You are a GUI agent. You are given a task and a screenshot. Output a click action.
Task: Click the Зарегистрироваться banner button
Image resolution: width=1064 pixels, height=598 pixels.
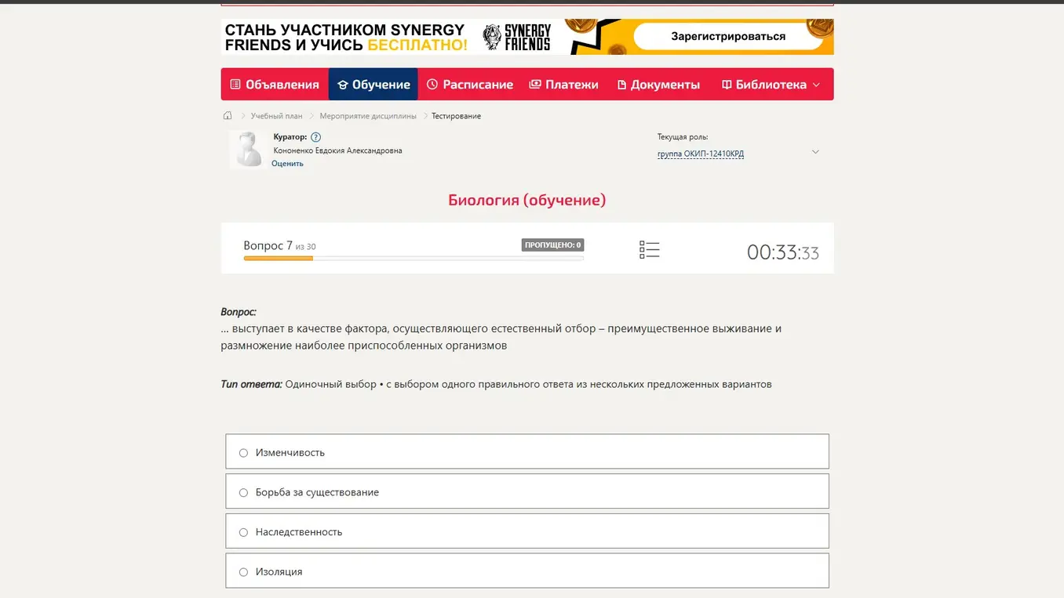728,37
